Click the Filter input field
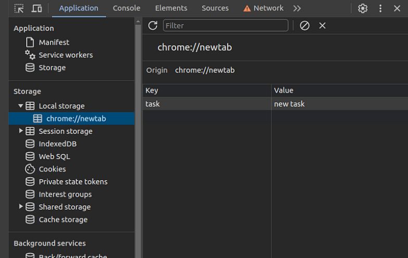The height and width of the screenshot is (258, 408). click(x=225, y=25)
